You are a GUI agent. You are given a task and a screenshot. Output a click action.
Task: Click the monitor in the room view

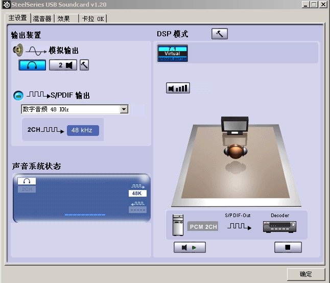[x=235, y=126]
